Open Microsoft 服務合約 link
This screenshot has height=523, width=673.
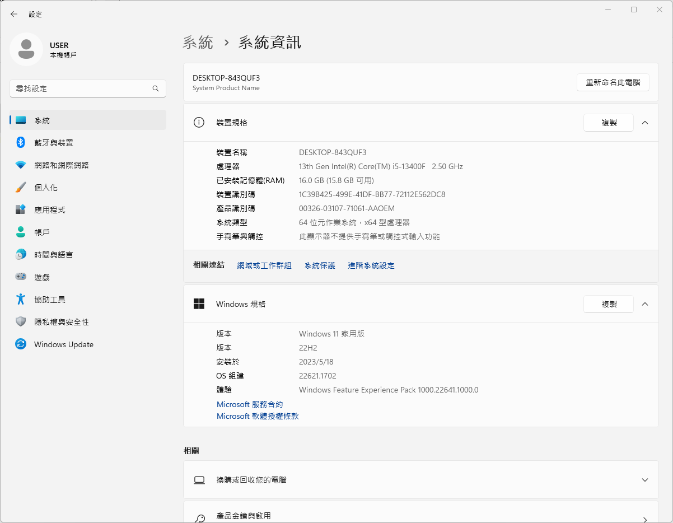250,404
